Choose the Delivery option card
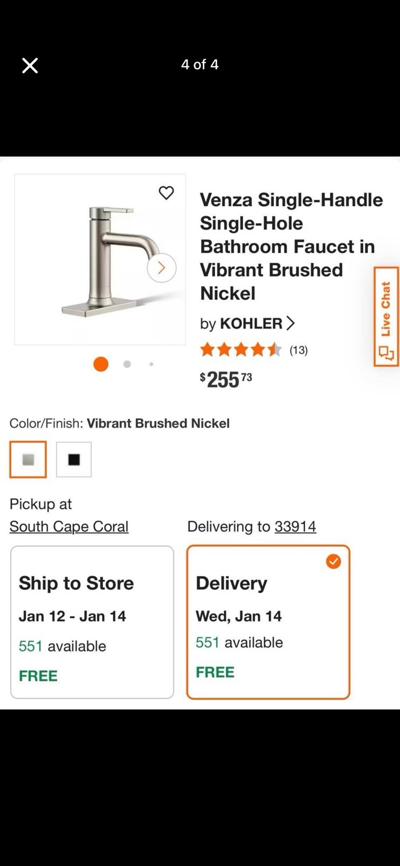Screen dimensions: 400x866 point(268,622)
